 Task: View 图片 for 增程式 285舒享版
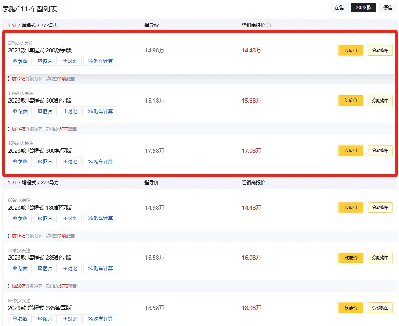pyautogui.click(x=45, y=269)
